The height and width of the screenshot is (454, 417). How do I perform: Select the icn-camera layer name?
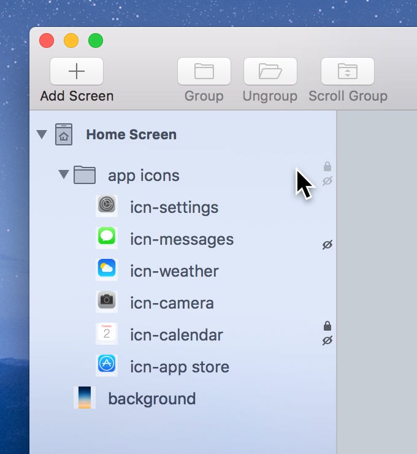[172, 303]
